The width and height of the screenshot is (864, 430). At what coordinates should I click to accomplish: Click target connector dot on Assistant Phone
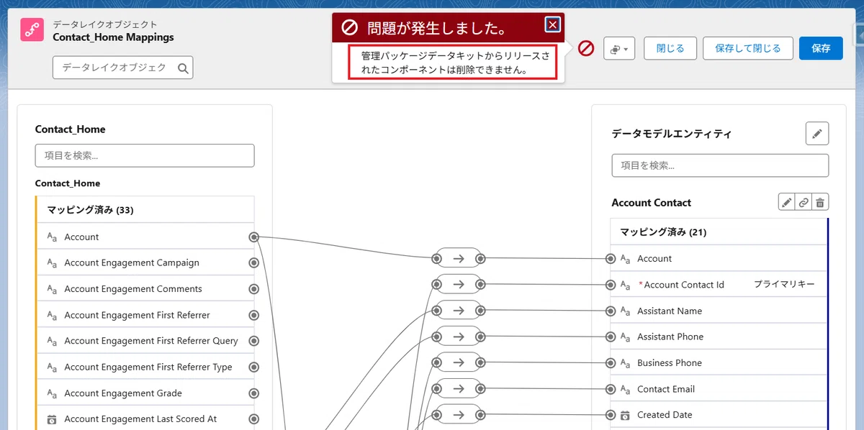tap(611, 337)
